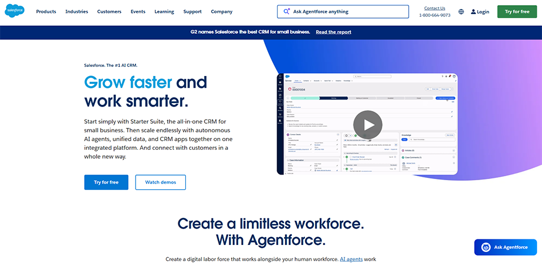Click the Watch demos button
542x263 pixels.
click(x=160, y=182)
